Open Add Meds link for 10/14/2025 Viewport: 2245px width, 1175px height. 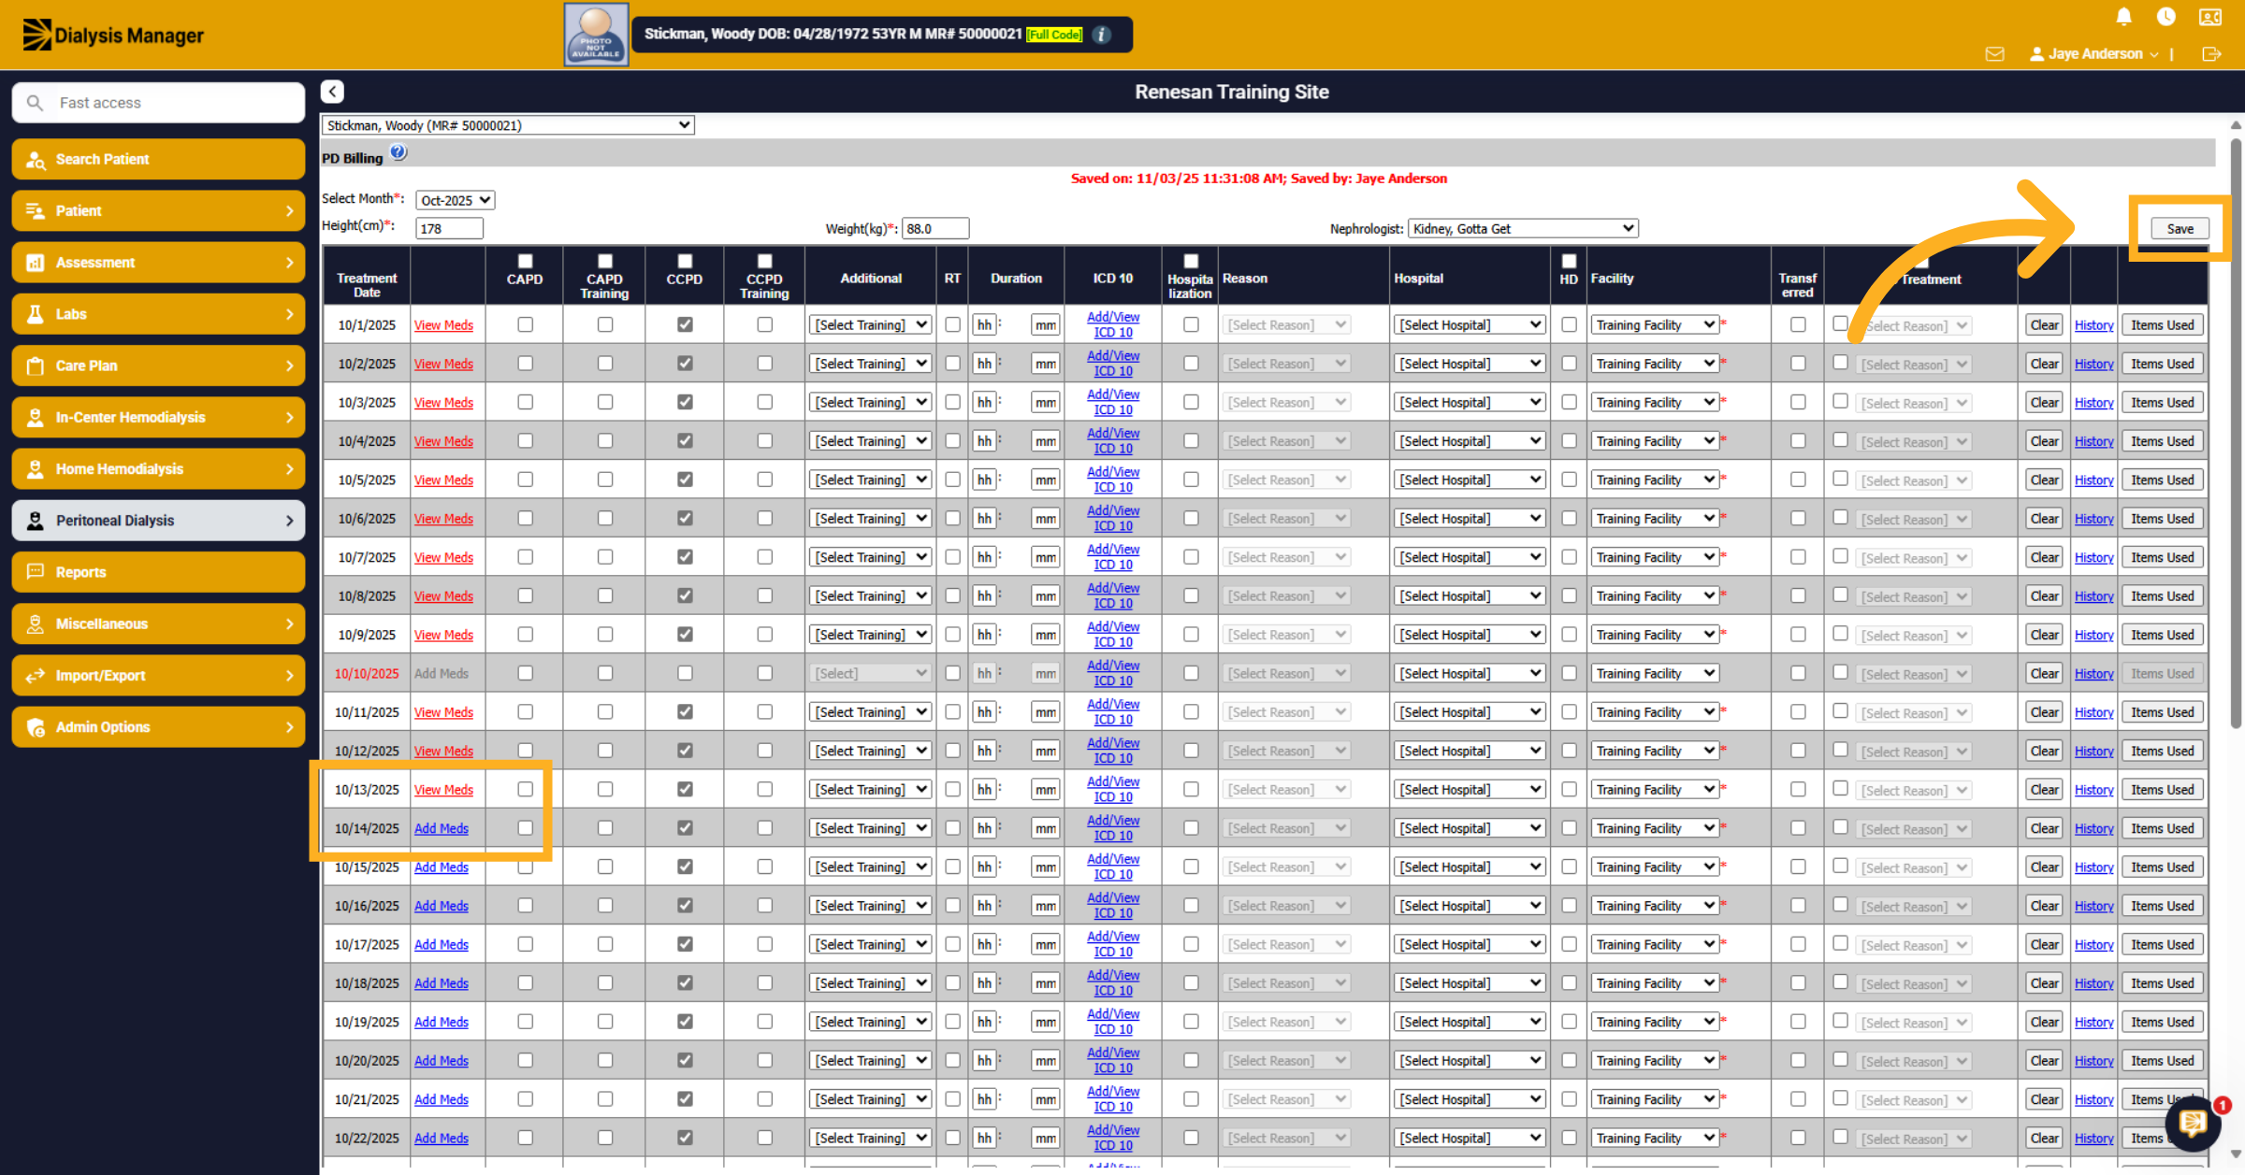point(441,828)
